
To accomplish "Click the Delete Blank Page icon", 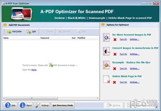I will click(106, 79).
